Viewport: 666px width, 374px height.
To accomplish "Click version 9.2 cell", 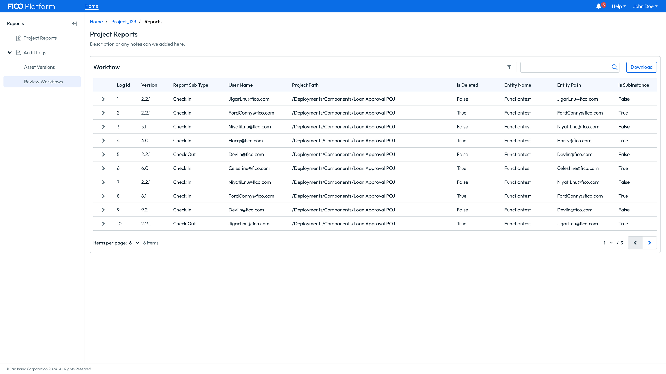I will pyautogui.click(x=144, y=210).
